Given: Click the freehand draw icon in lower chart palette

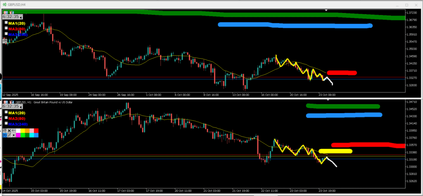Looking at the screenshot, I should [4, 130].
